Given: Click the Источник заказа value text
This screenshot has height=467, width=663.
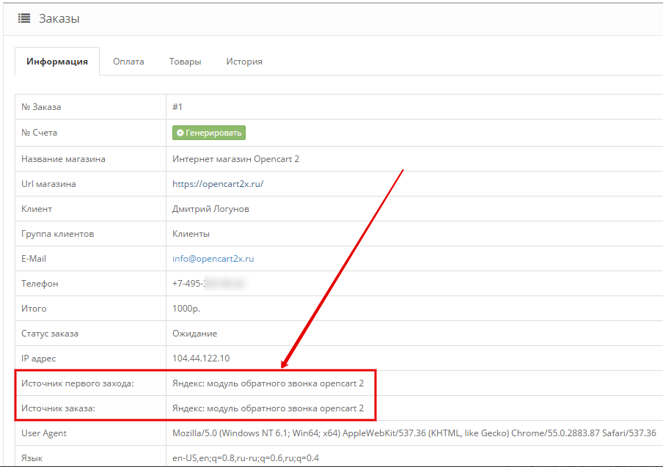Looking at the screenshot, I should point(268,408).
